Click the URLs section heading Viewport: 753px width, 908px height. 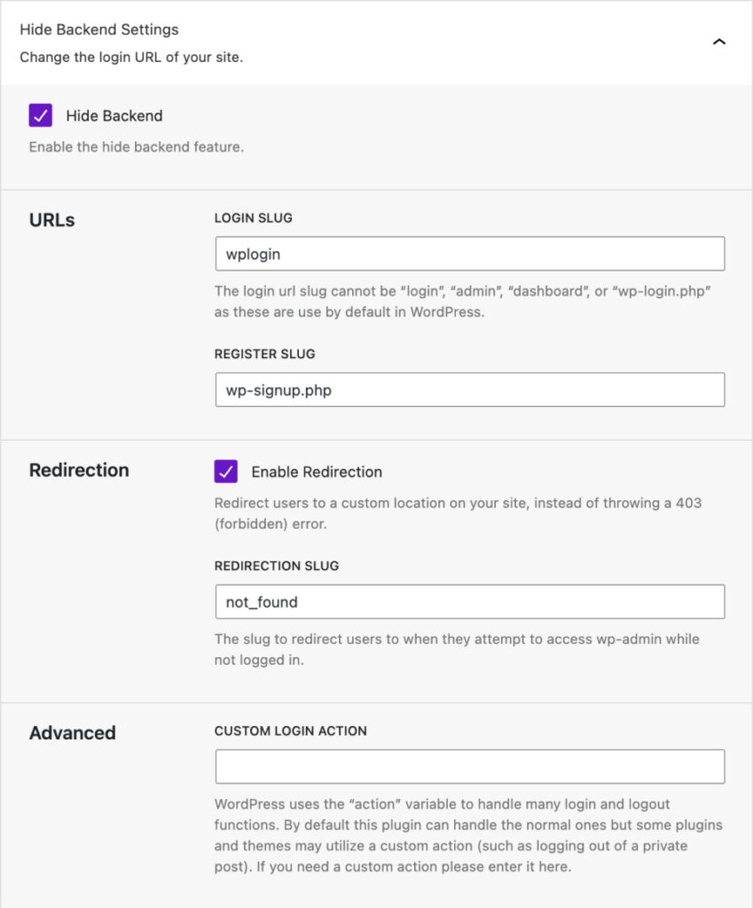click(x=52, y=221)
